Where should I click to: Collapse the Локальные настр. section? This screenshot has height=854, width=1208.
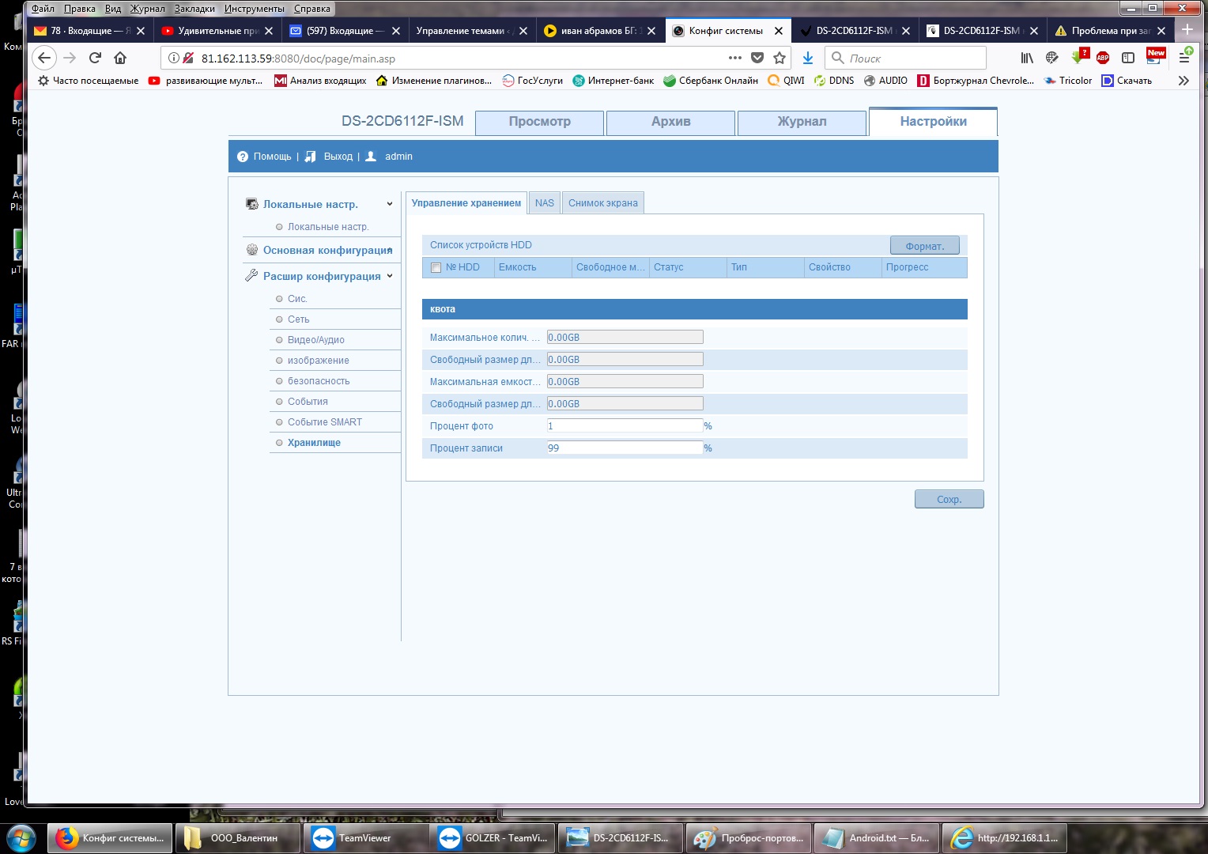pyautogui.click(x=389, y=204)
